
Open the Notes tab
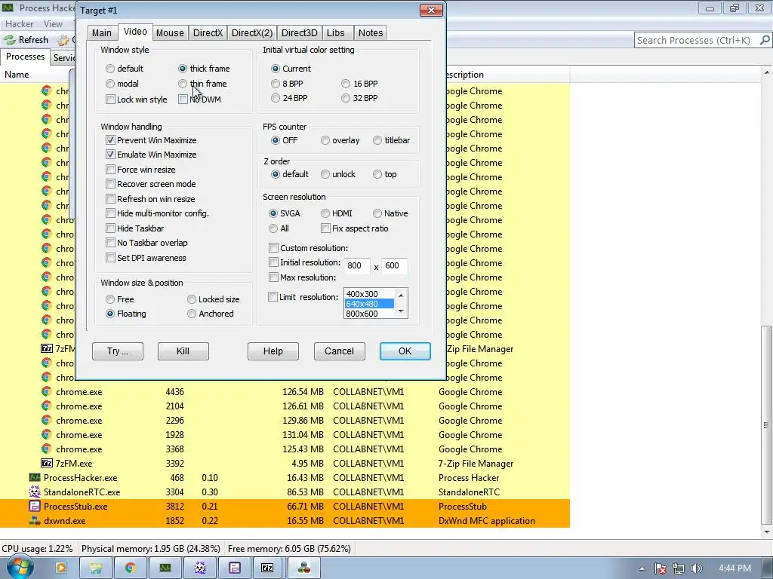coord(370,32)
